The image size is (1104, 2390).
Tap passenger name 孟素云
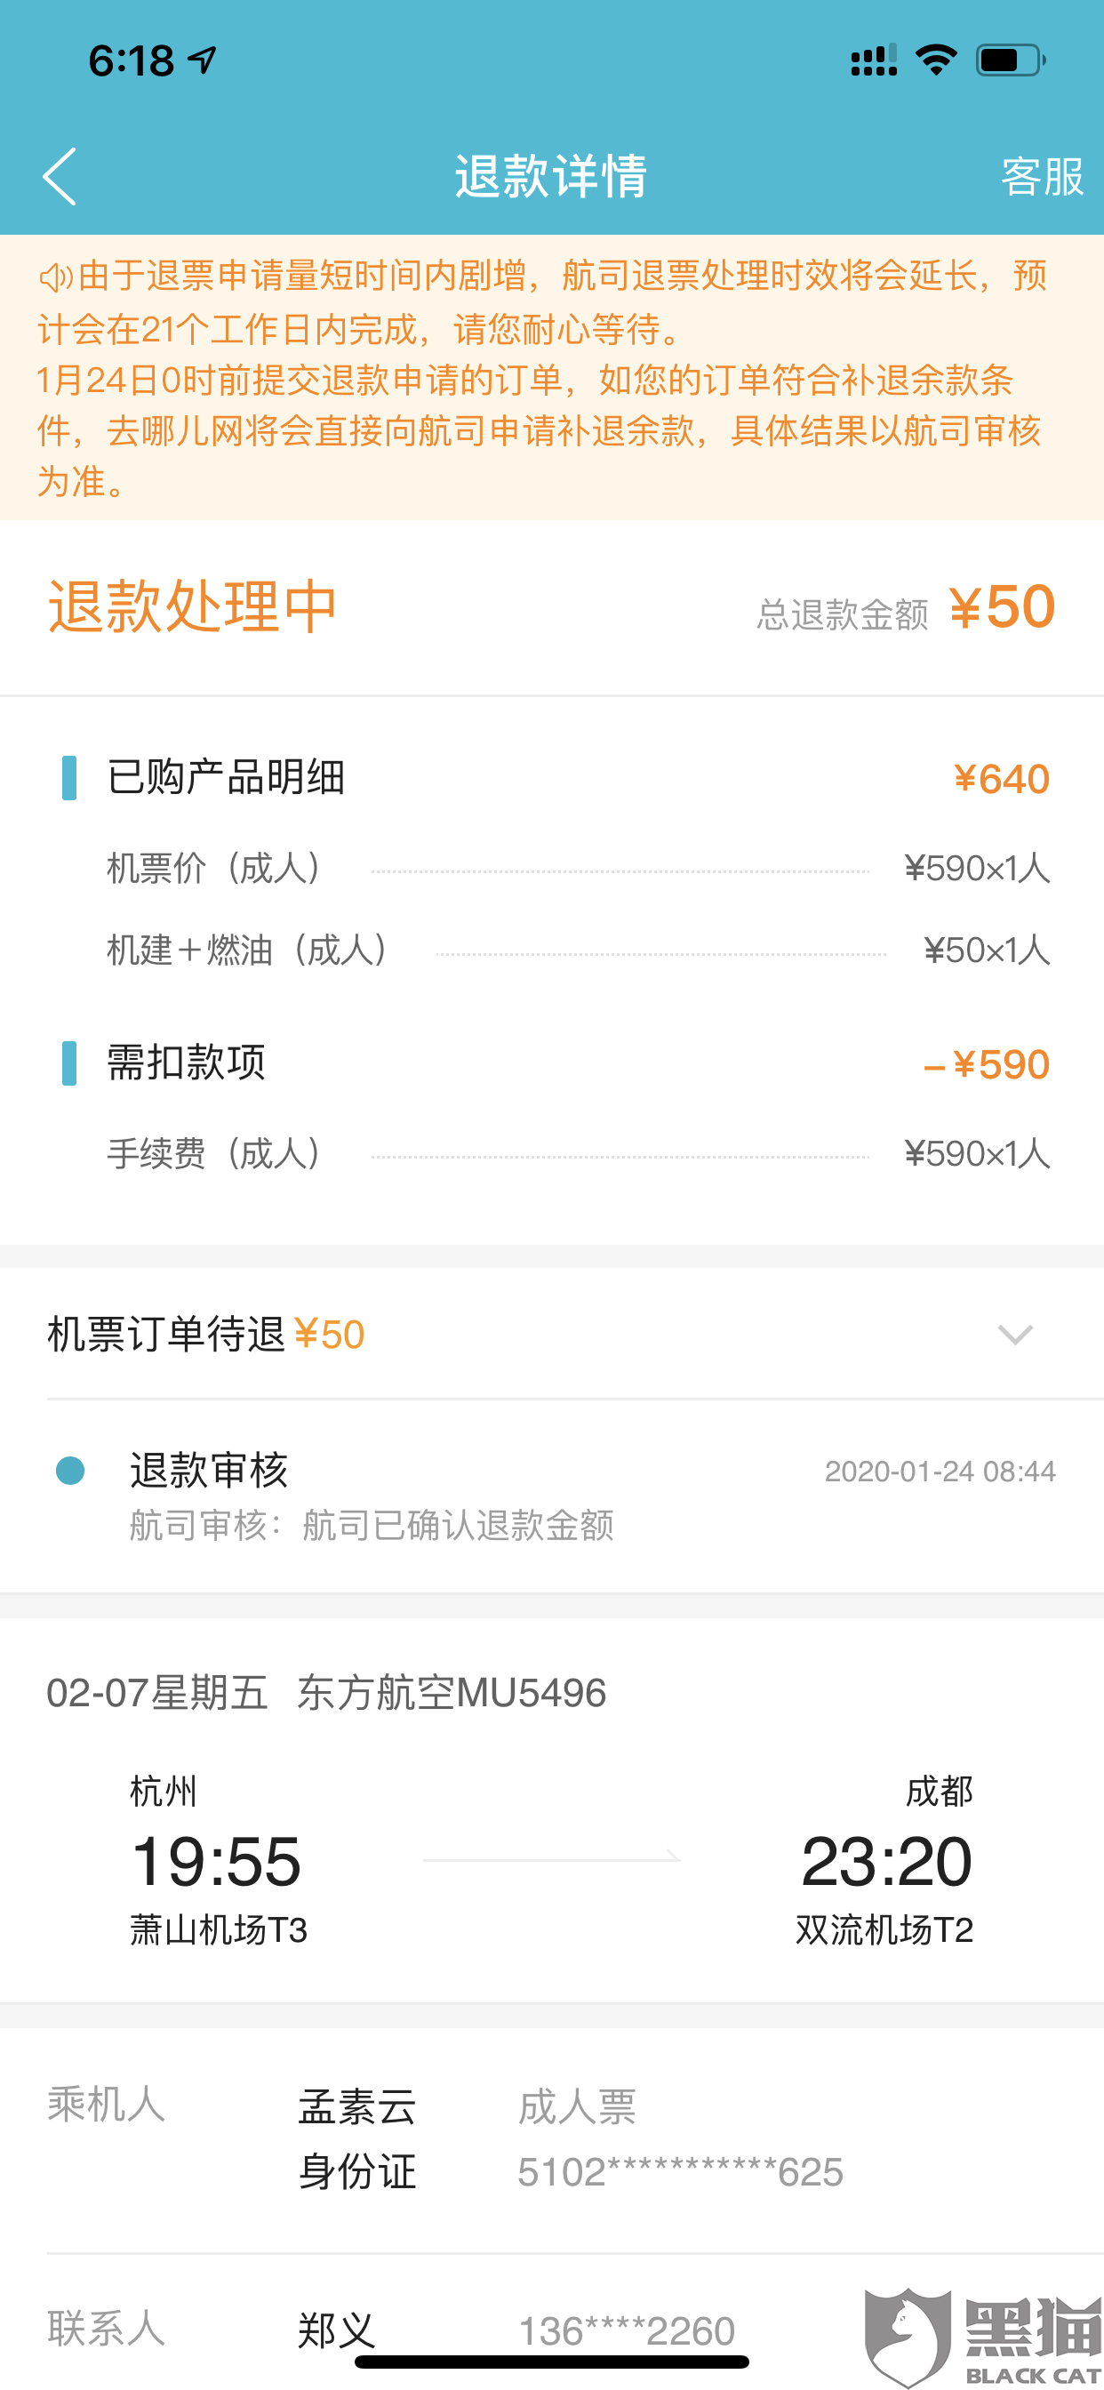click(356, 2106)
